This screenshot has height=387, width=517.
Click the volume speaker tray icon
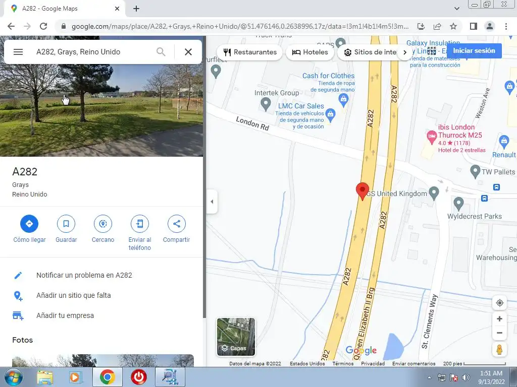[466, 377]
